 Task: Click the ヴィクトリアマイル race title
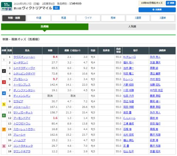tap(37, 8)
